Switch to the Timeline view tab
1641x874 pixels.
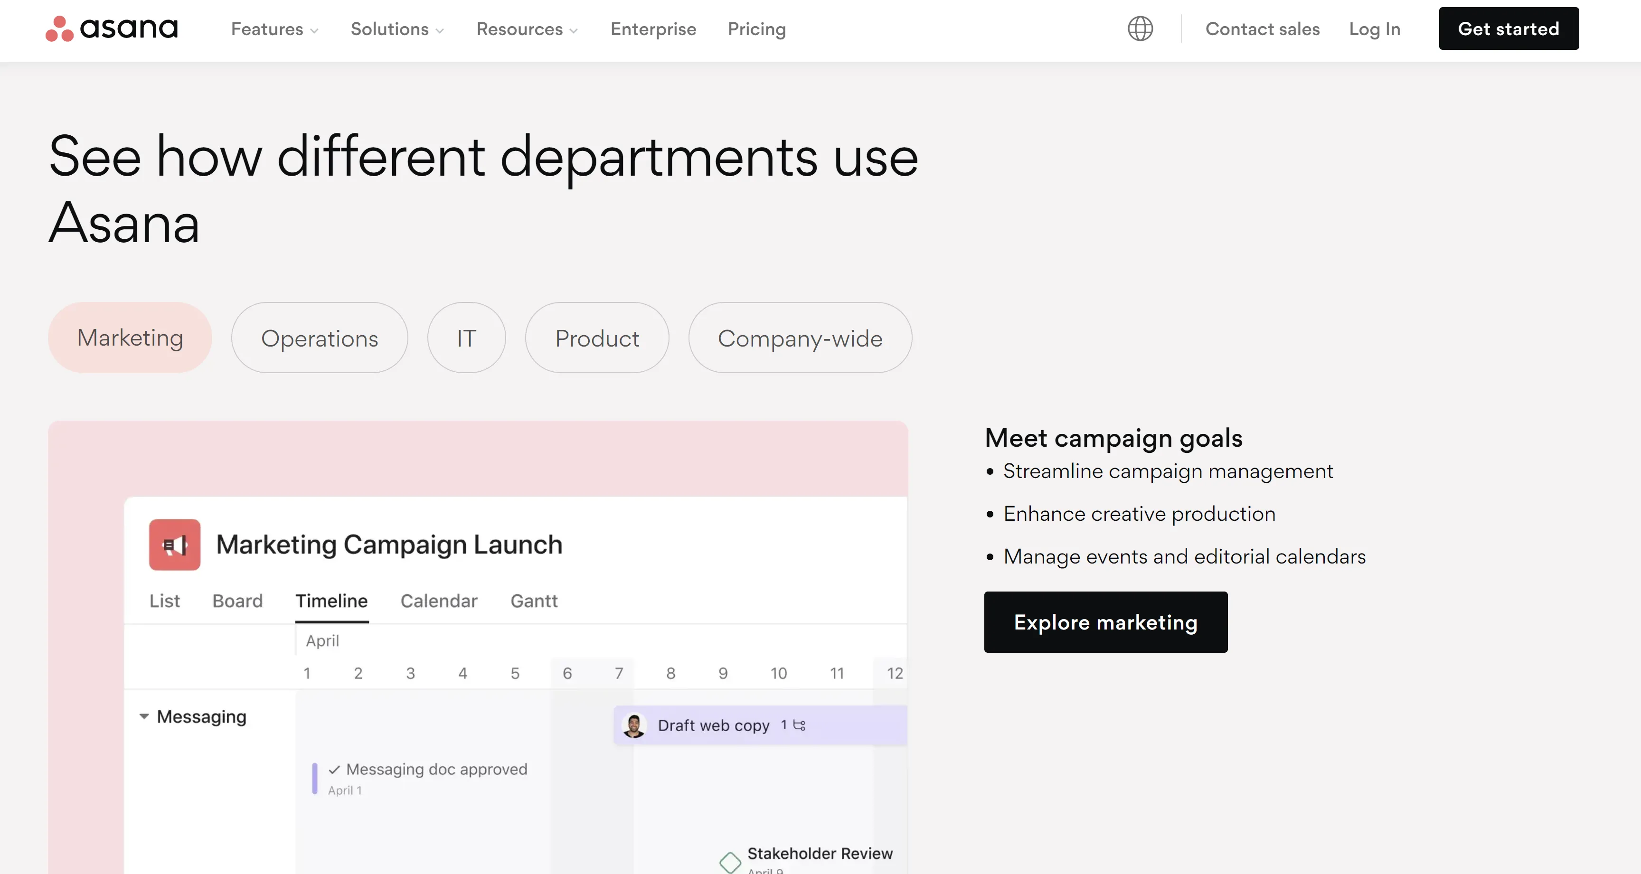(x=331, y=601)
